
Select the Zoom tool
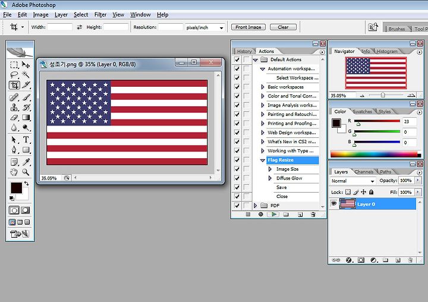[x=26, y=172]
